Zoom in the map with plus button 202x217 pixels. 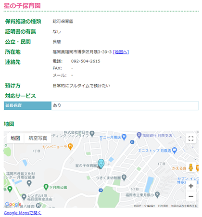191,186
